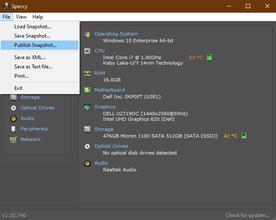Screen dimensions: 276x220
Task: Click DELL U2719DC monitor text
Action: coord(145,114)
